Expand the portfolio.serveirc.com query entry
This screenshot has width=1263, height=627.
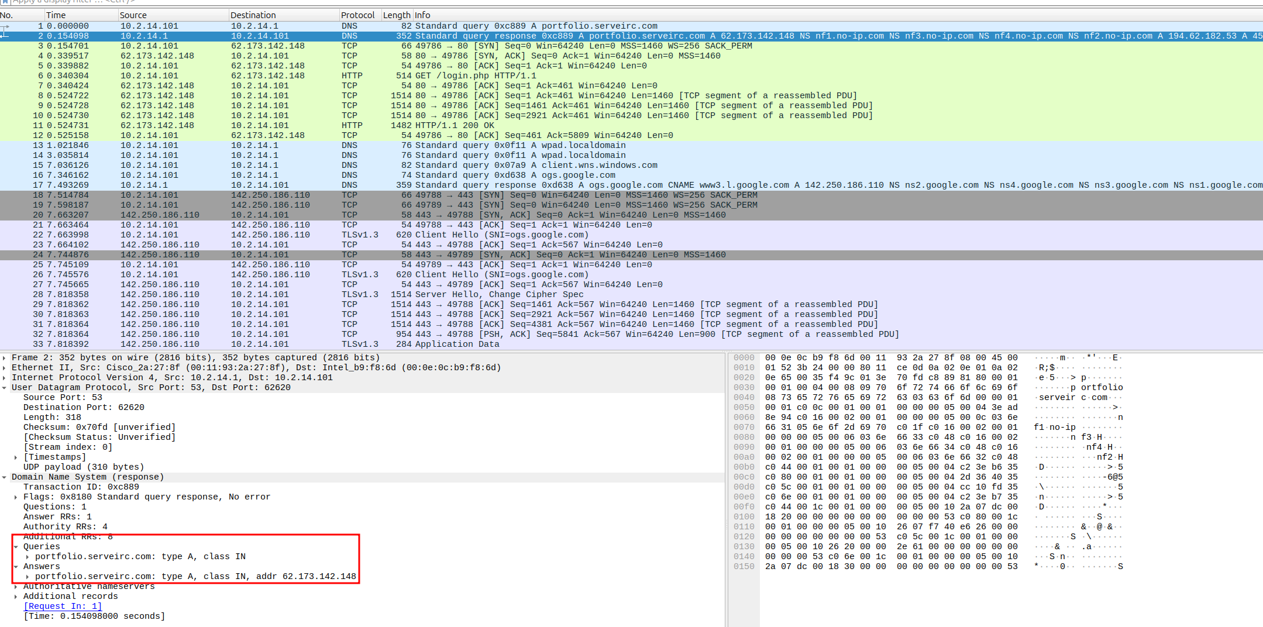click(x=27, y=556)
